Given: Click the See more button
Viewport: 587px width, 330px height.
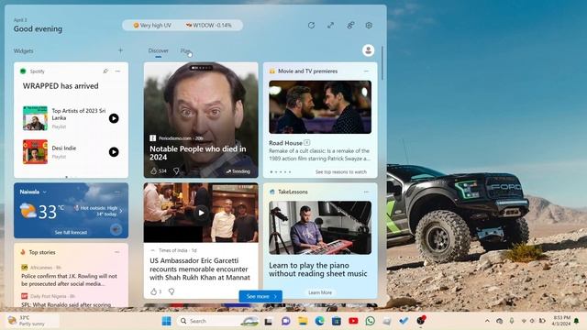Looking at the screenshot, I should (x=260, y=296).
